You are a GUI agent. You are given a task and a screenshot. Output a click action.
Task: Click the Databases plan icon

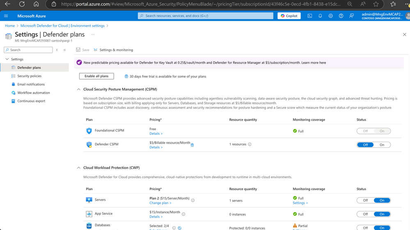[x=89, y=226]
